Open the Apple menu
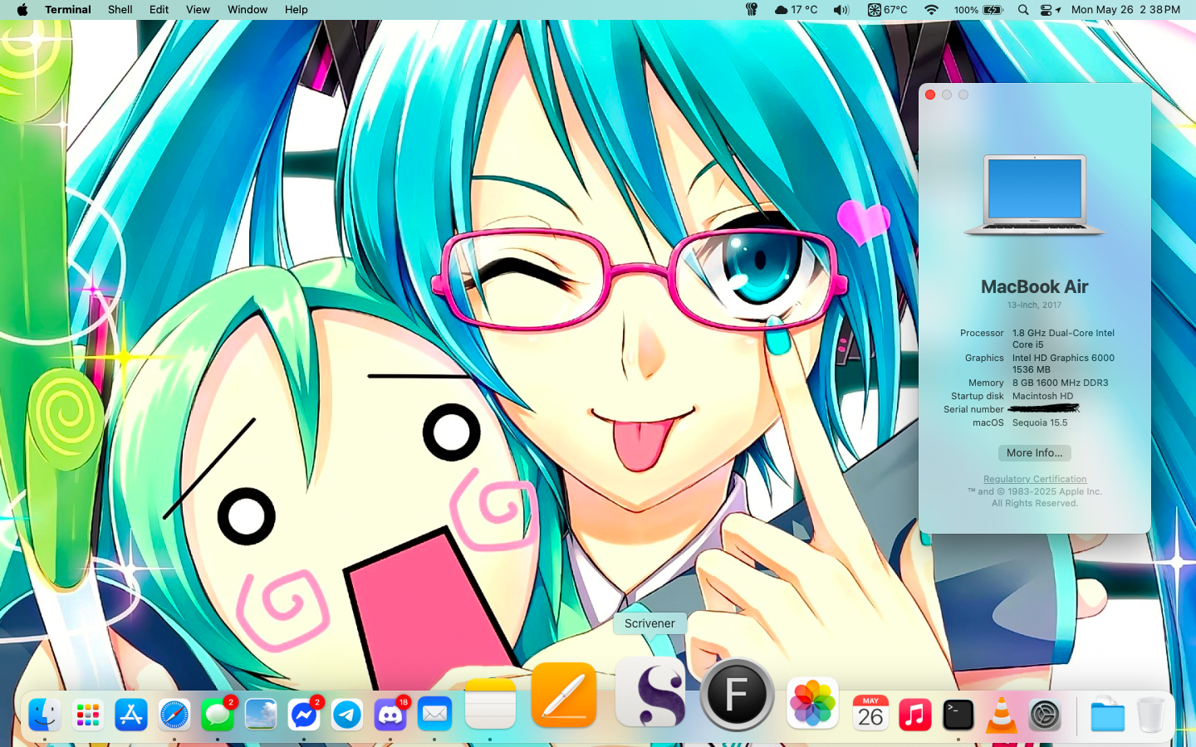The height and width of the screenshot is (747, 1196). click(x=22, y=10)
